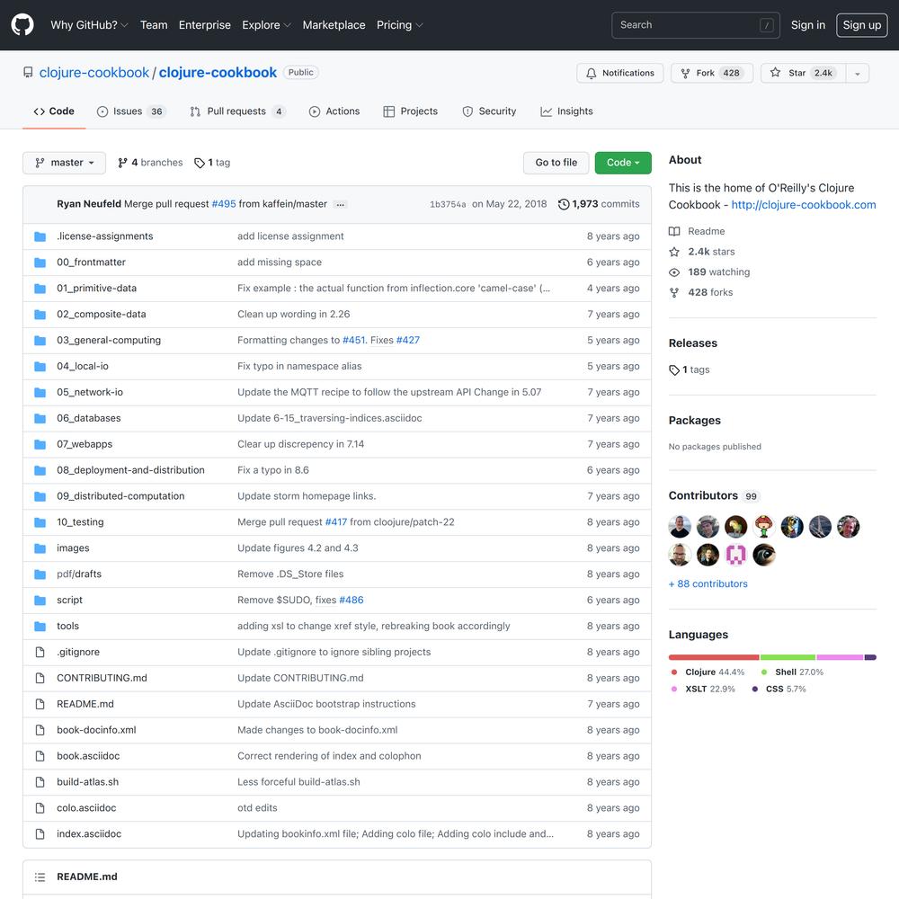Switch to the Issues tab

131,111
